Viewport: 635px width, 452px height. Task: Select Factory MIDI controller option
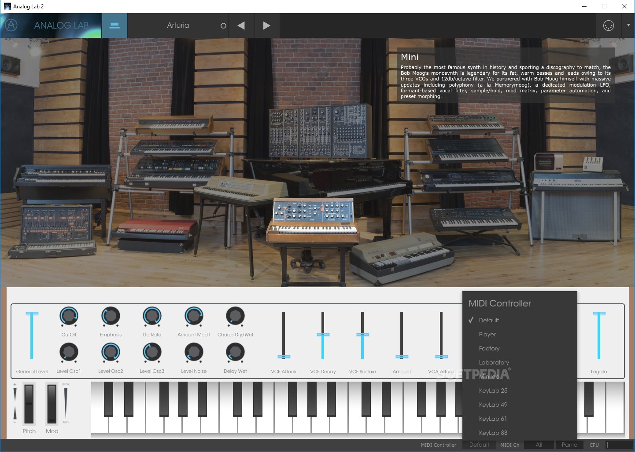520,348
